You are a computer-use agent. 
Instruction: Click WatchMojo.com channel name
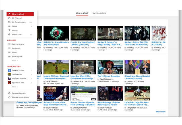[x=106, y=79]
